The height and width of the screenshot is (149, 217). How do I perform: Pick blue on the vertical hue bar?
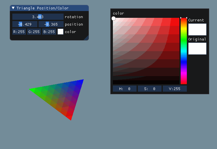[184, 62]
